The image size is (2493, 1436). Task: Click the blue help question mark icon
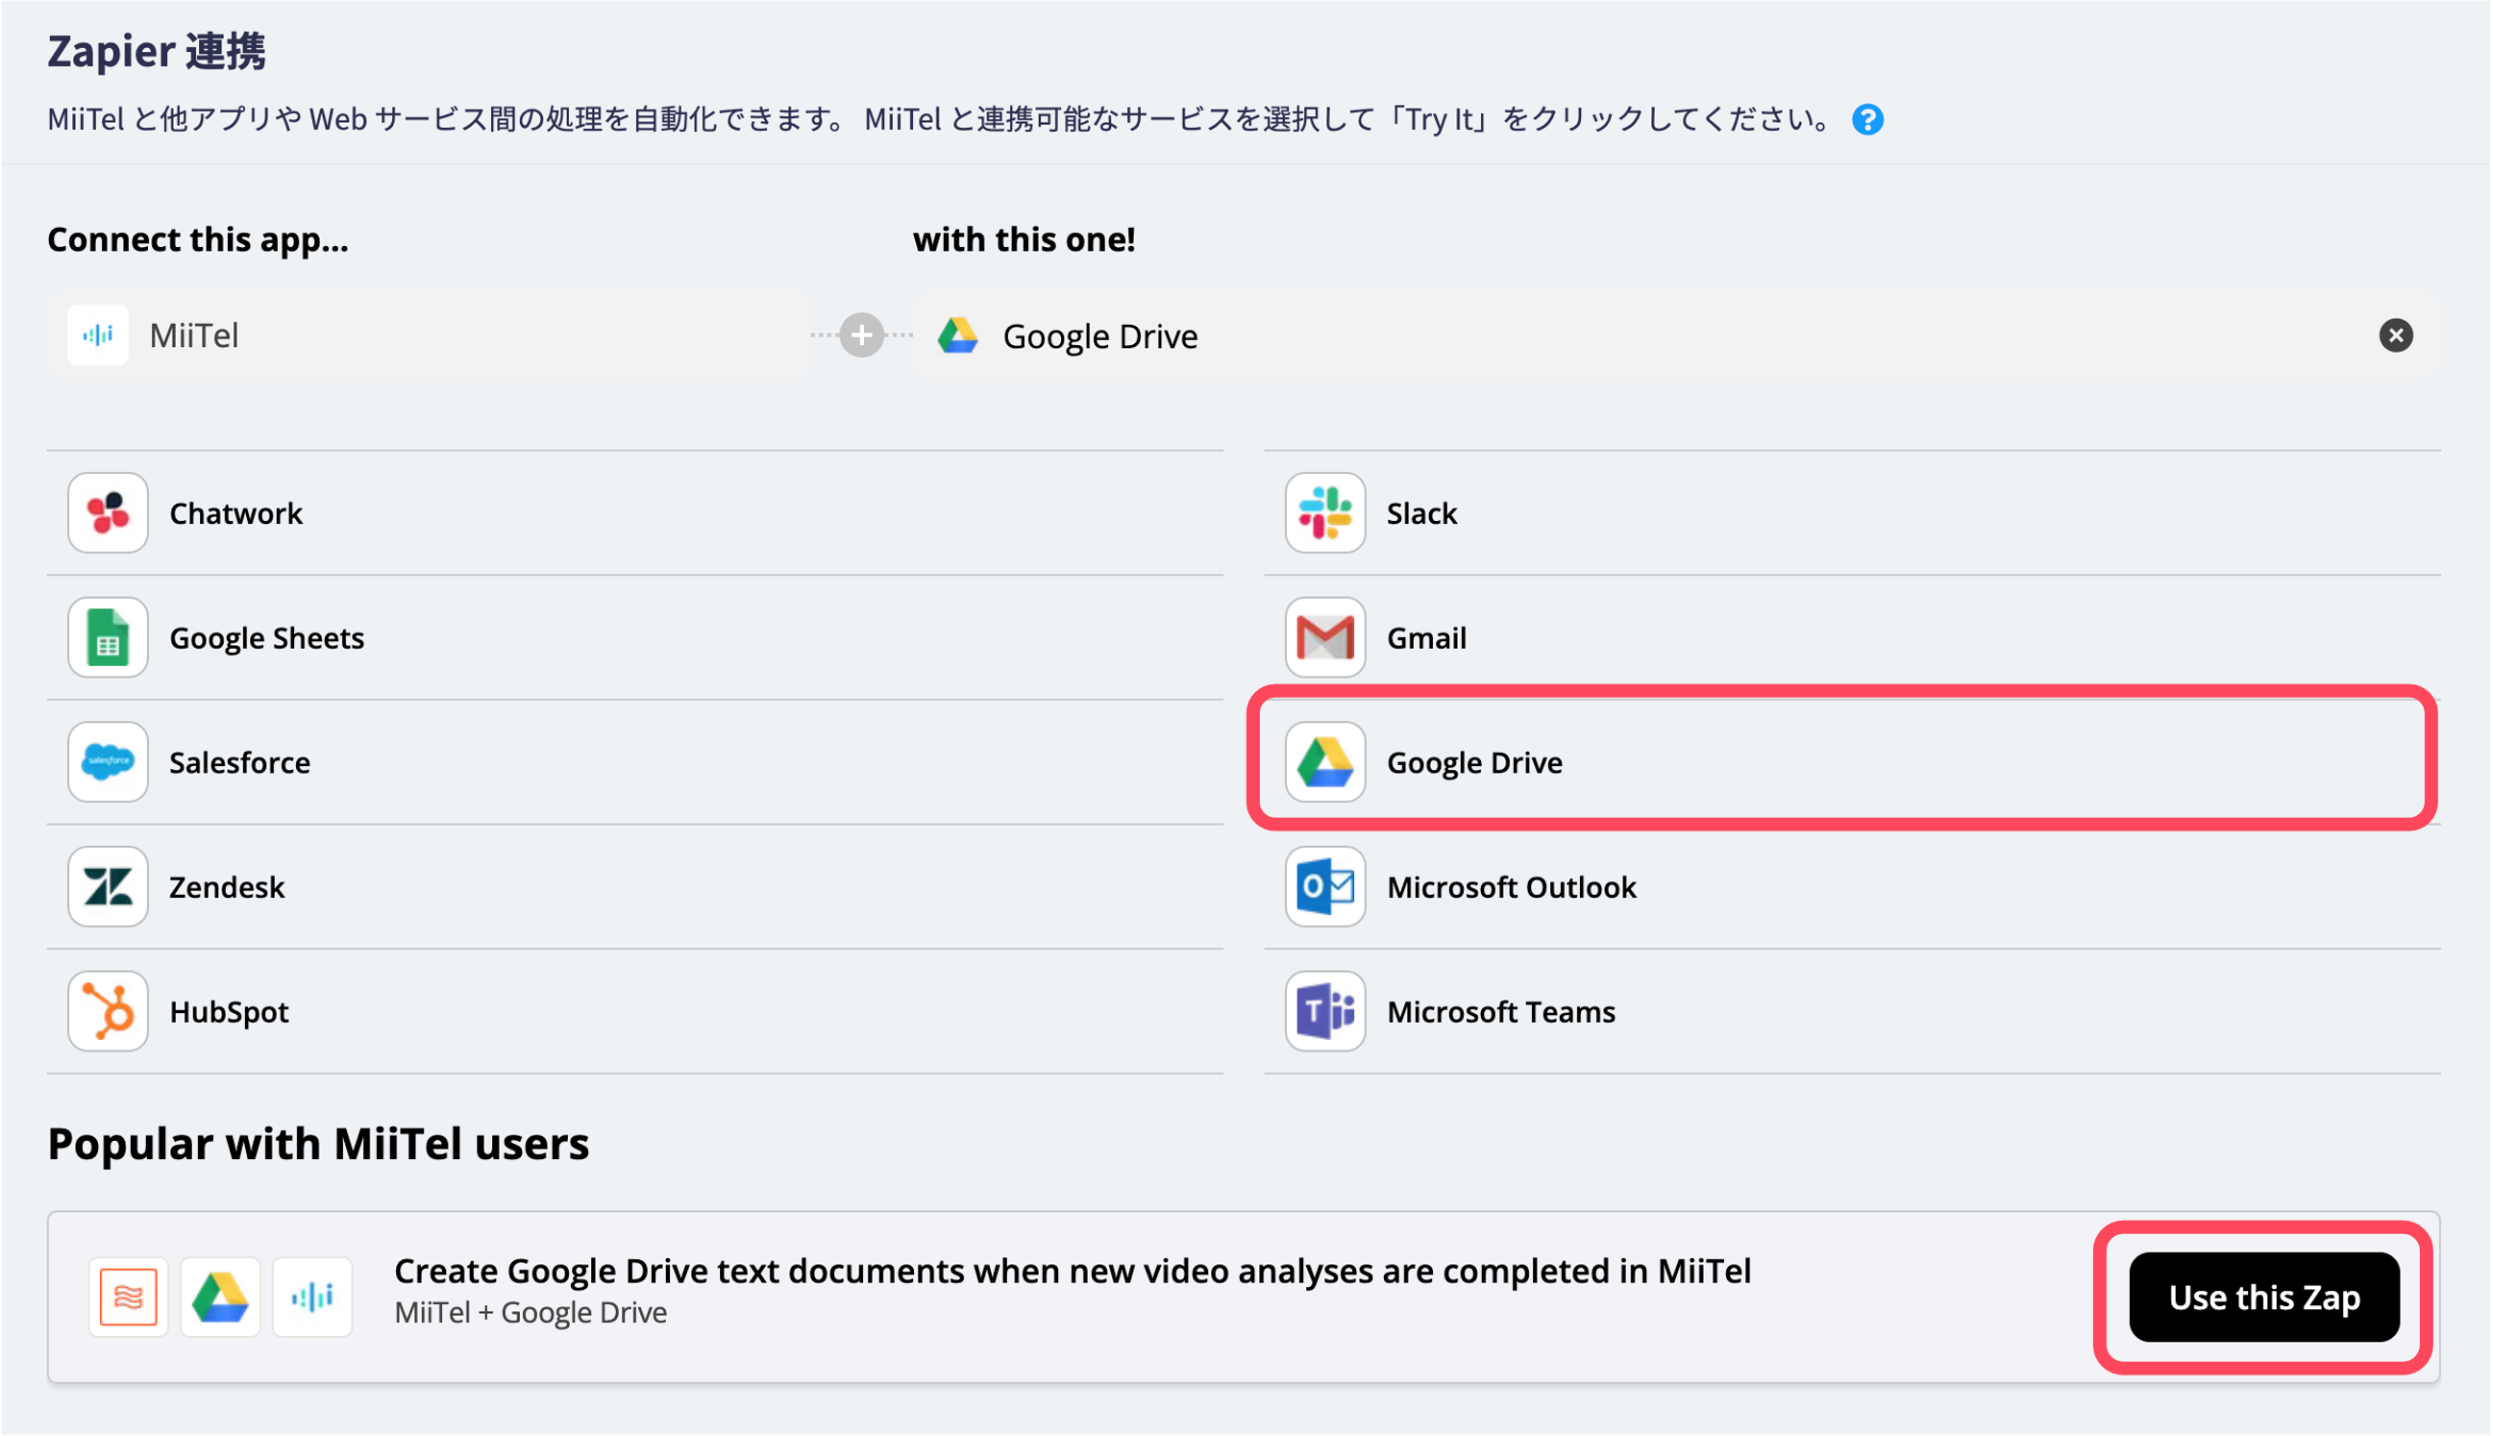[x=1867, y=119]
